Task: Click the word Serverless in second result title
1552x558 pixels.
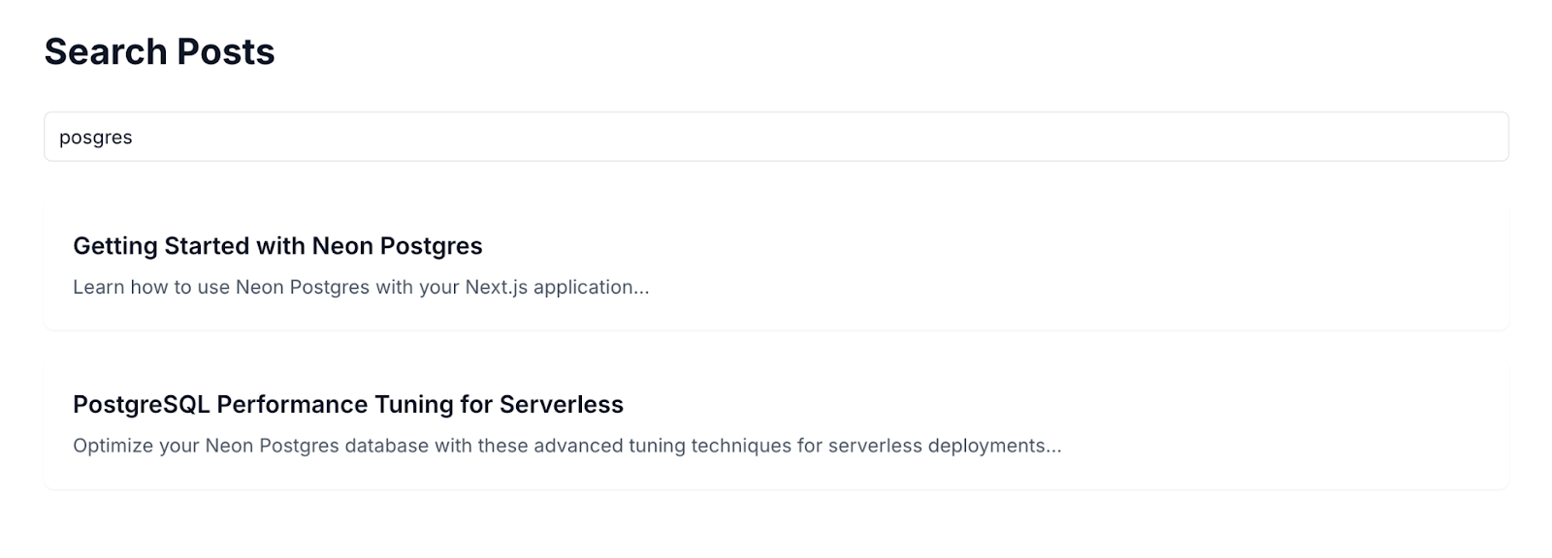Action: pyautogui.click(x=562, y=404)
